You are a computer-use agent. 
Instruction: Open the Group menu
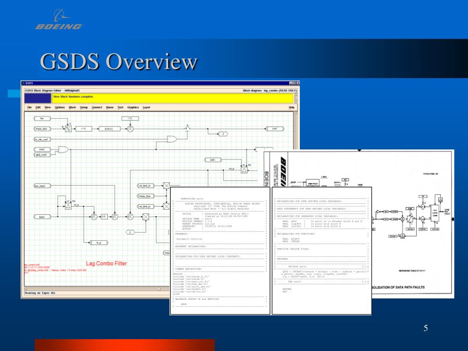pos(84,107)
